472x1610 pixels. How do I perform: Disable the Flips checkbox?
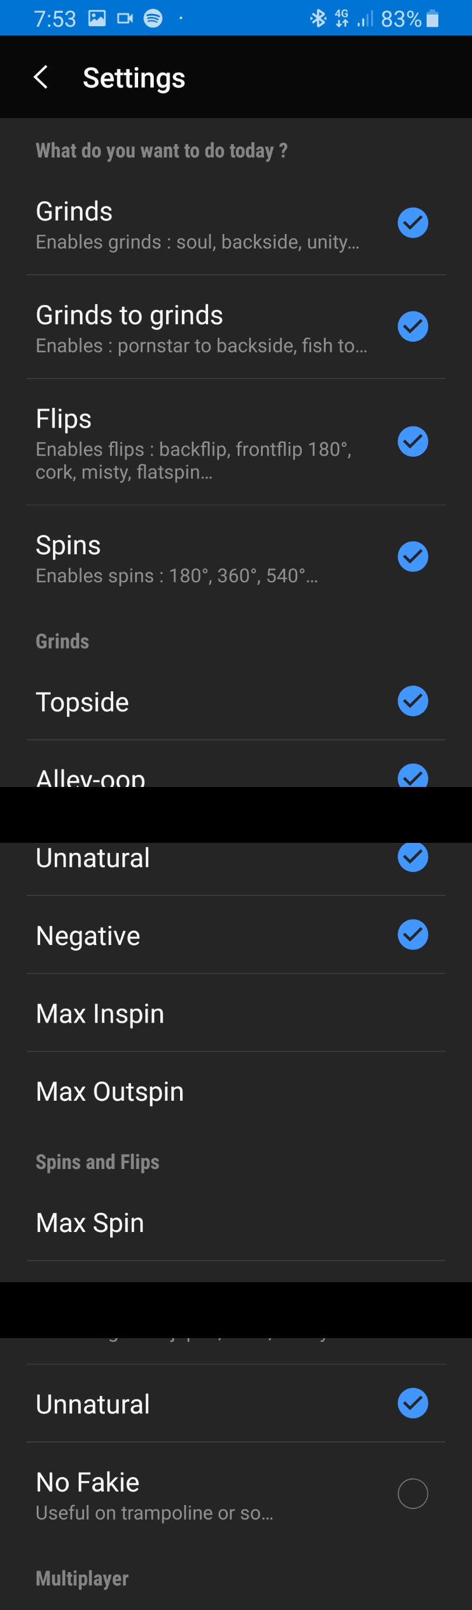pos(413,441)
